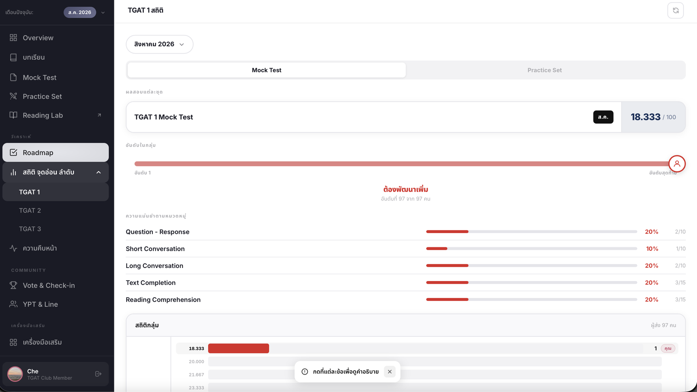Click the refresh icon button at top right
The width and height of the screenshot is (697, 392).
click(676, 11)
